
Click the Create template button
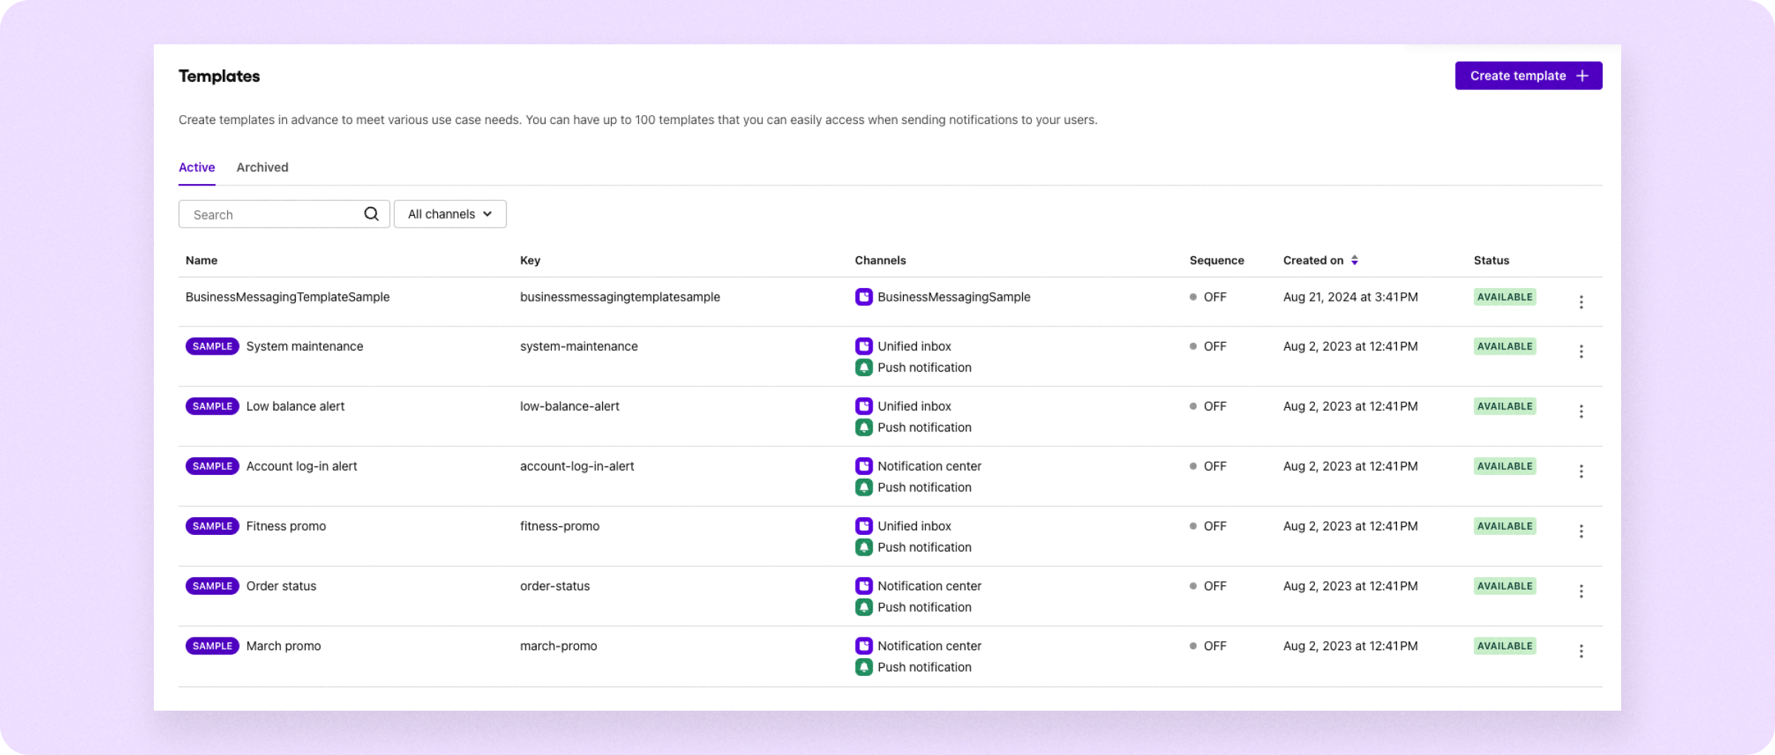(x=1528, y=75)
